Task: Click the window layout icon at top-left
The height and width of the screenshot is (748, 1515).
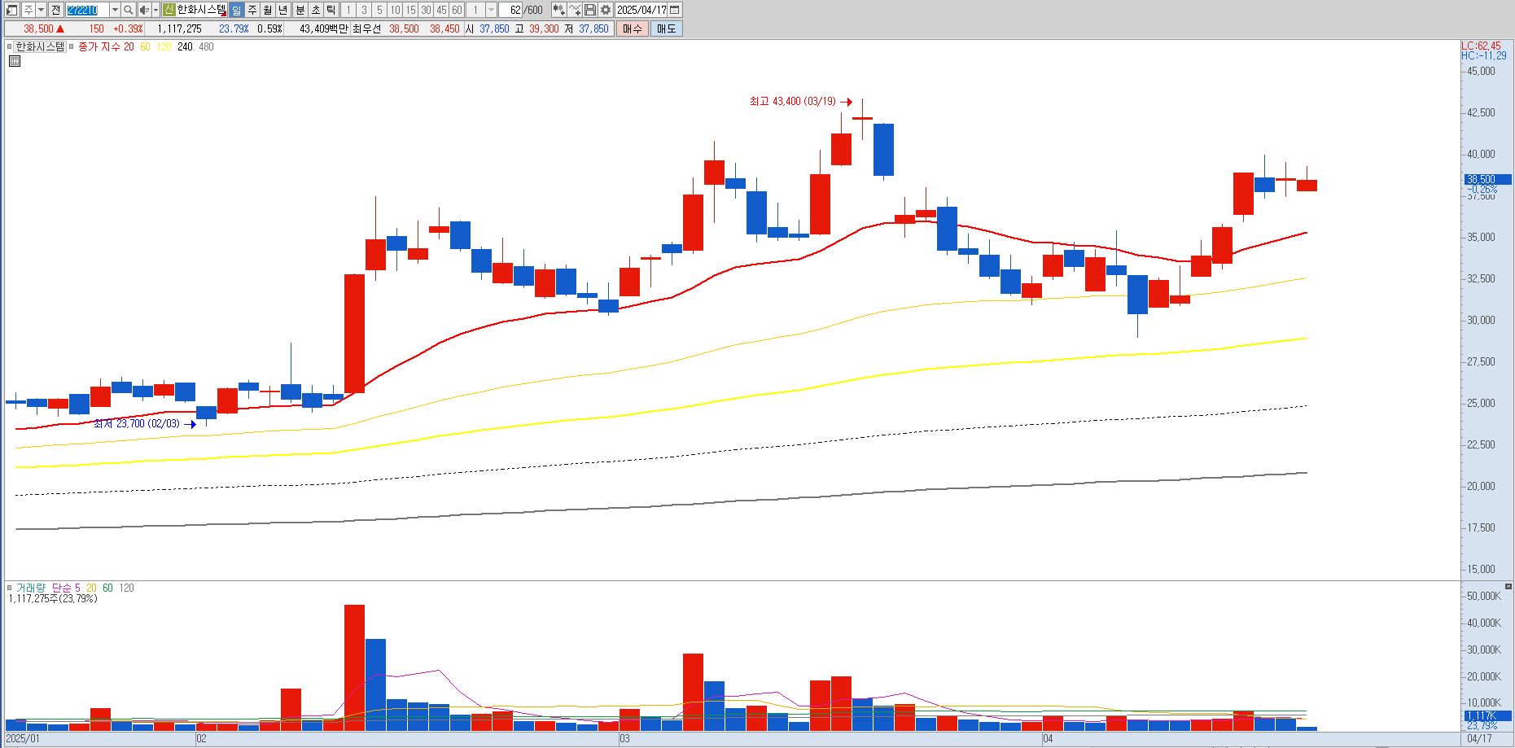Action: tap(11, 10)
